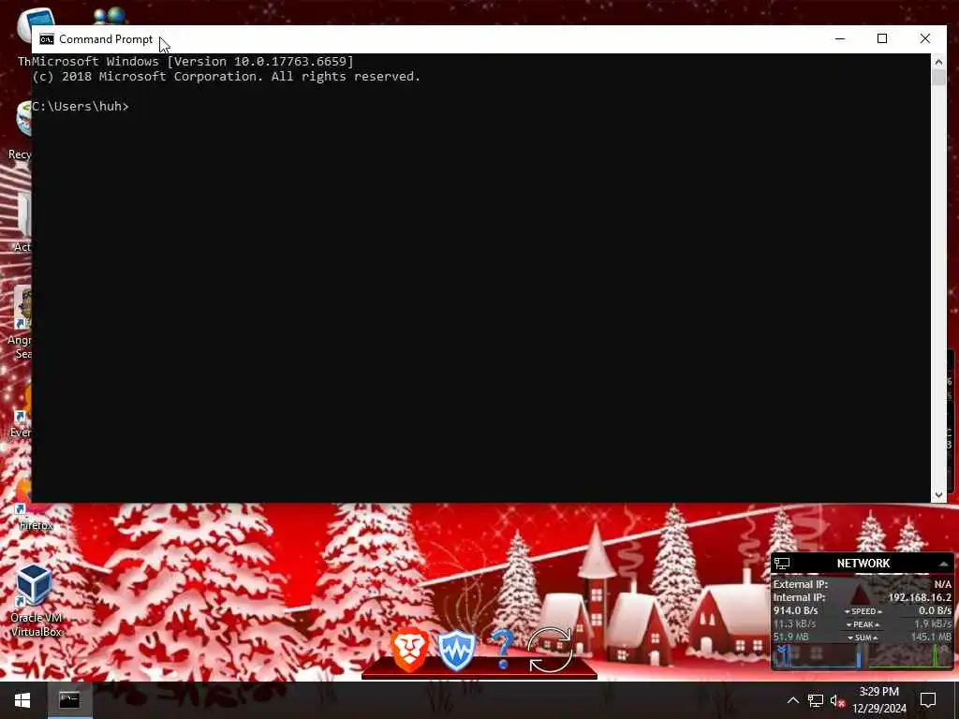
Task: Click the Firefox desktop shortcut label
Action: [x=37, y=525]
